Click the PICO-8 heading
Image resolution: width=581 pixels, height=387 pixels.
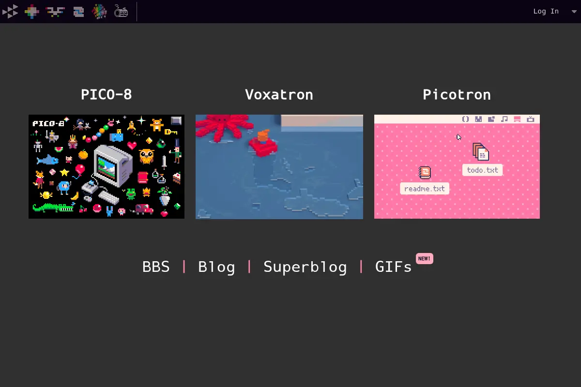click(107, 94)
